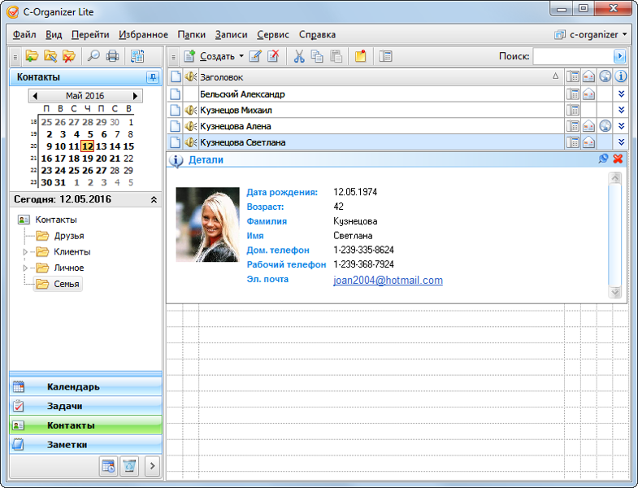Click the print icon in left toolbar
638x488 pixels.
click(x=113, y=56)
